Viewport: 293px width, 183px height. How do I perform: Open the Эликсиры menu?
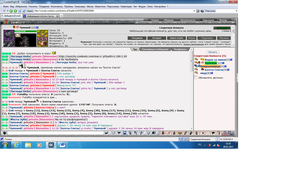[80, 6]
